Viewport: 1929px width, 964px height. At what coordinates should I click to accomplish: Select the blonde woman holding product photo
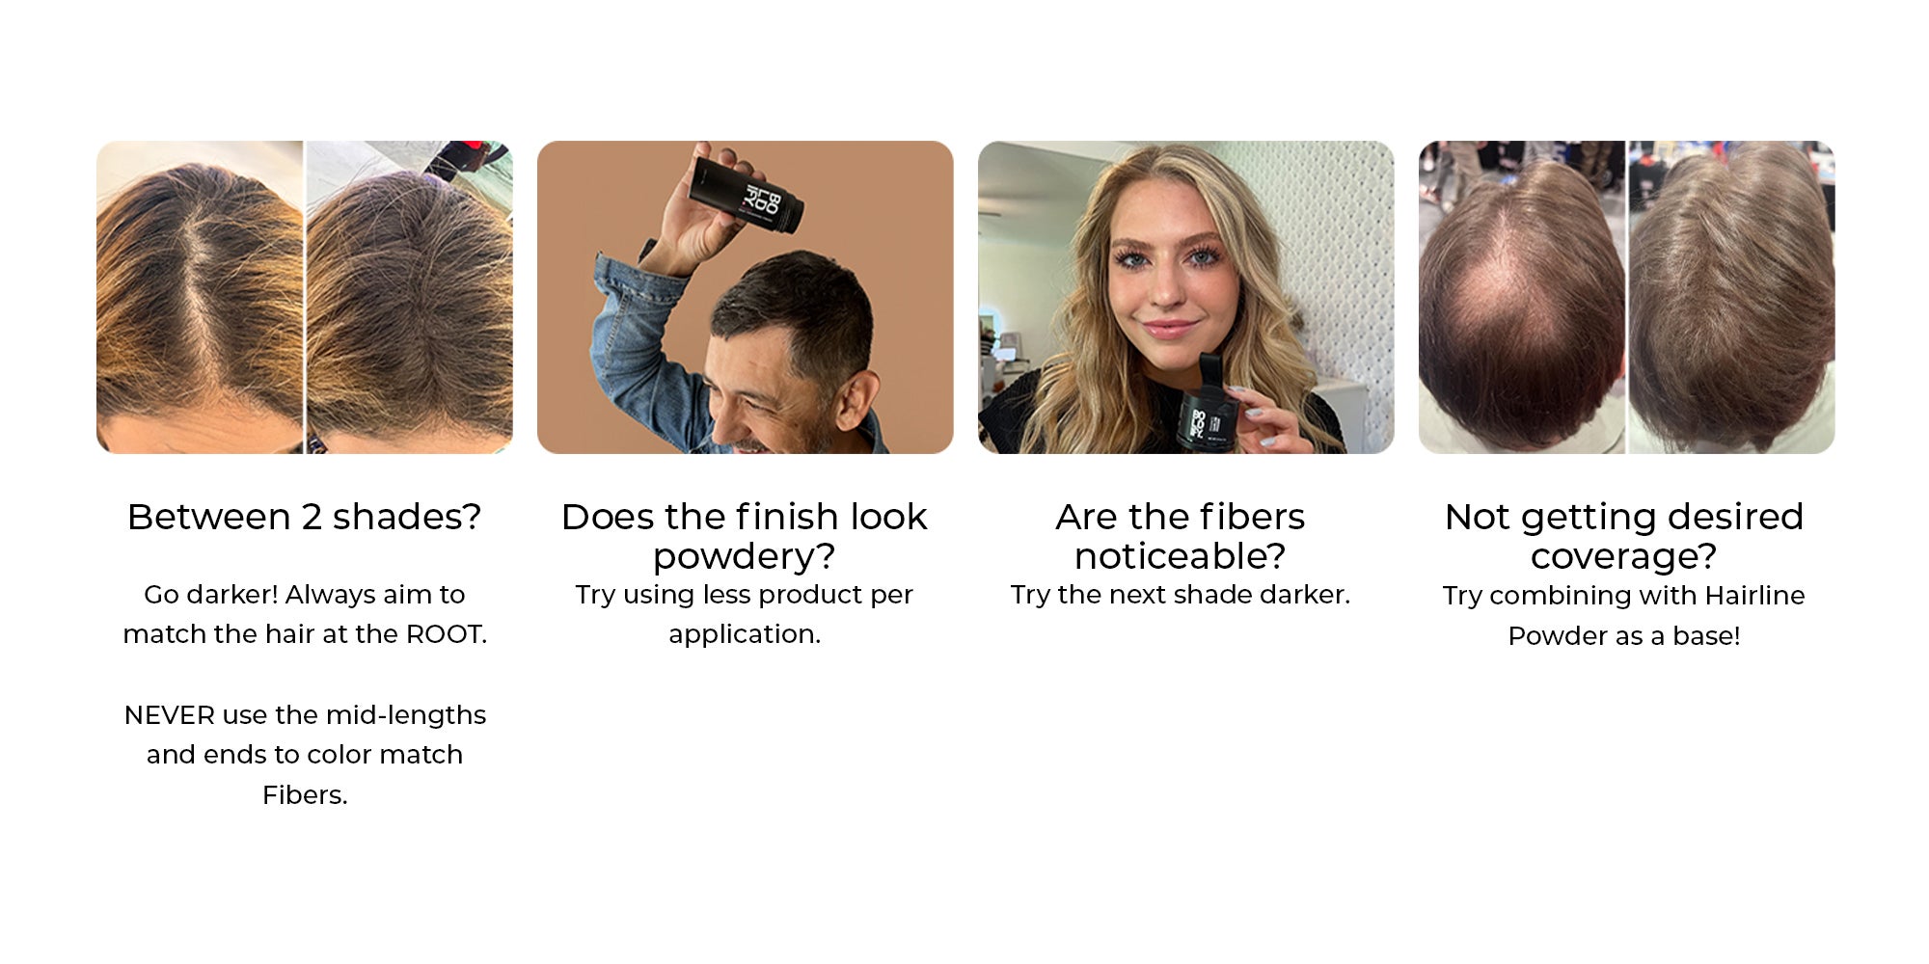click(1186, 297)
